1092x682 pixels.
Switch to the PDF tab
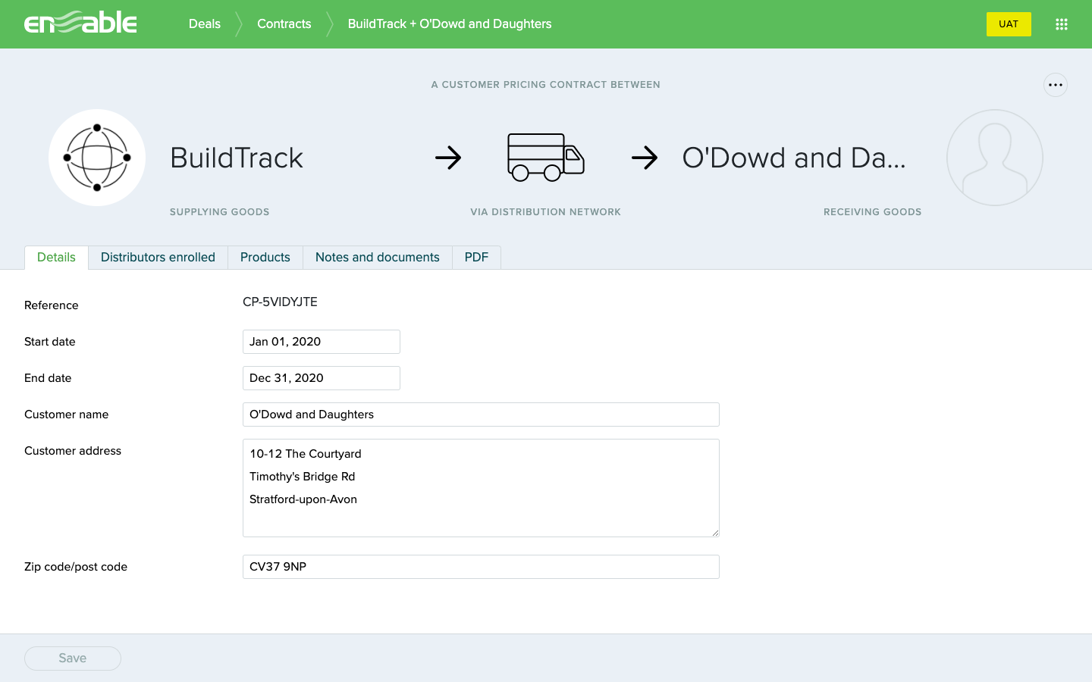click(x=476, y=258)
